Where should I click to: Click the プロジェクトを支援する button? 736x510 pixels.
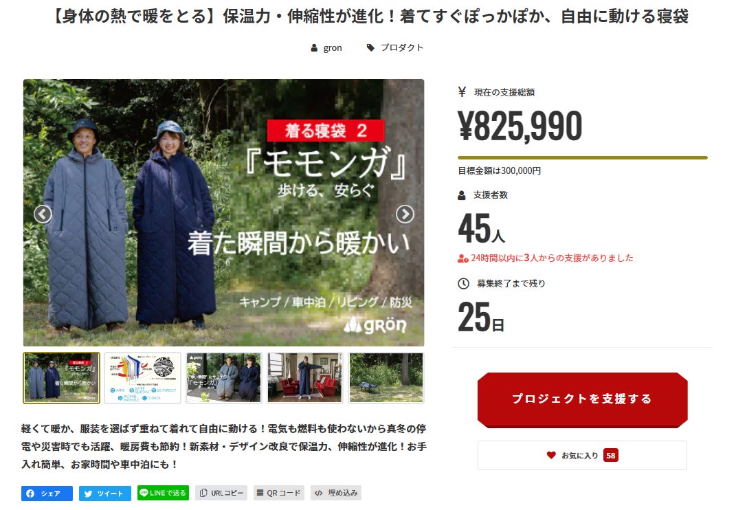click(x=583, y=399)
